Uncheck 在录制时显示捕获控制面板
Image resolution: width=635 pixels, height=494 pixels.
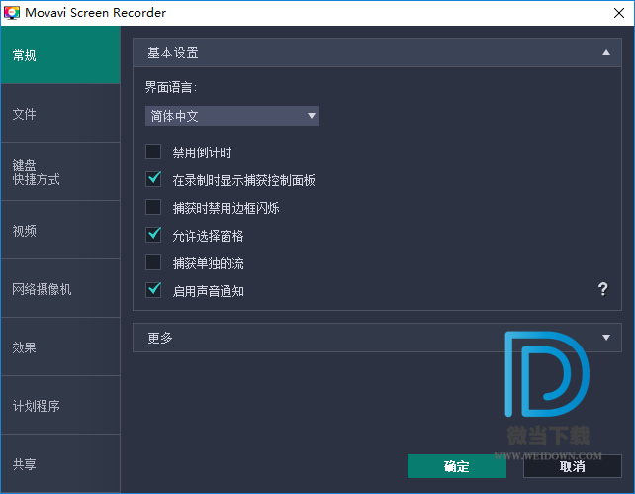pos(153,179)
